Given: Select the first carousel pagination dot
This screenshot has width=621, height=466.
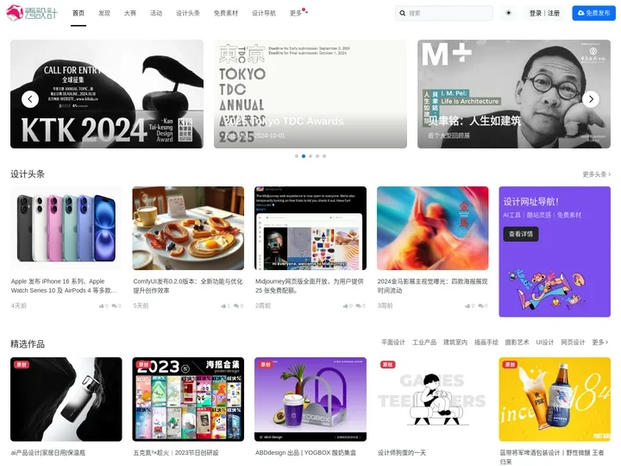Looking at the screenshot, I should point(297,156).
